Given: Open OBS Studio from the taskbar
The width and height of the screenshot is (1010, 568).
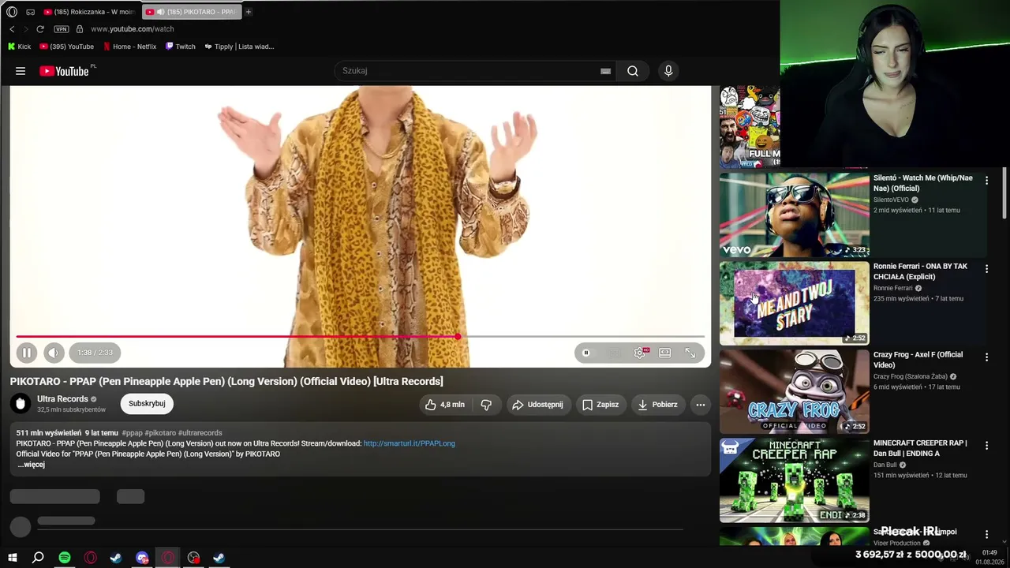Looking at the screenshot, I should click(x=194, y=558).
